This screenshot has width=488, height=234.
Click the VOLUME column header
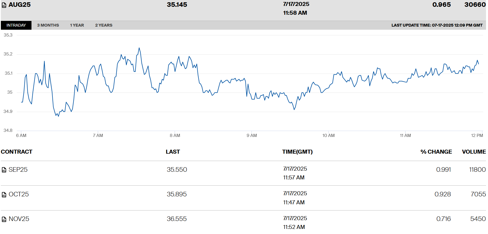[x=474, y=152]
